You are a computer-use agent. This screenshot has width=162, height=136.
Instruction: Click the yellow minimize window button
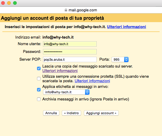pos(9,3)
